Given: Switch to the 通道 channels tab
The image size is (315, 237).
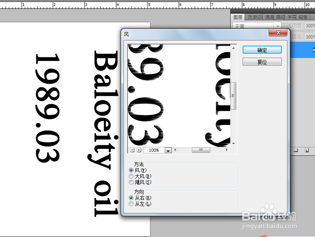Looking at the screenshot, I should pos(269,17).
